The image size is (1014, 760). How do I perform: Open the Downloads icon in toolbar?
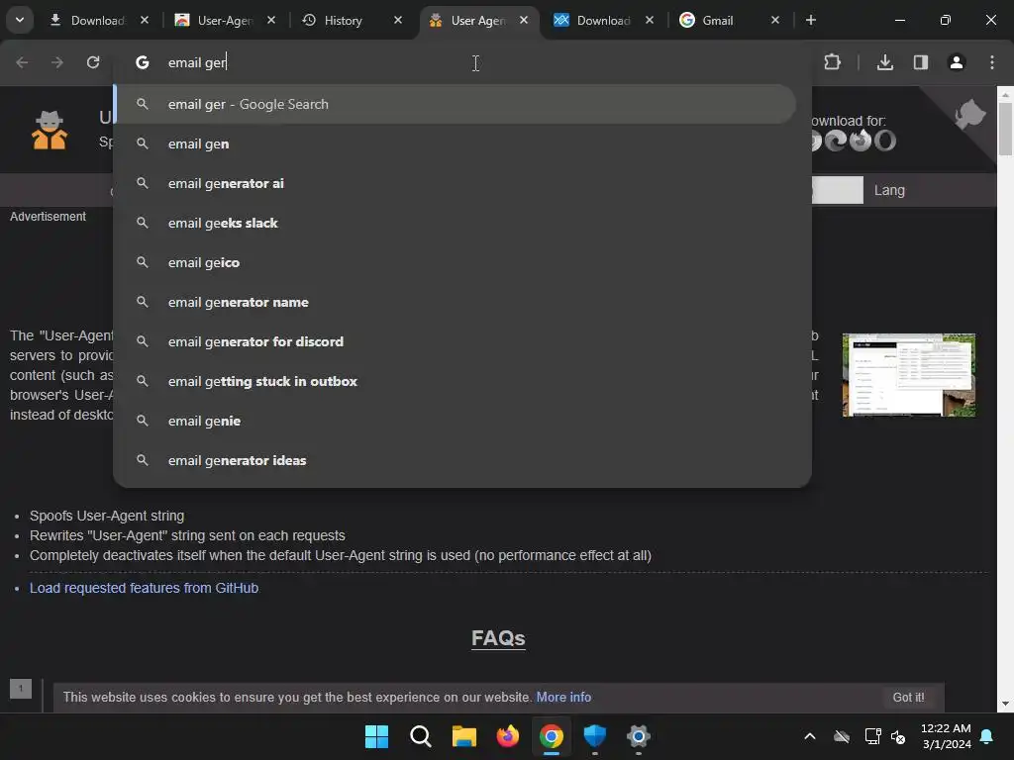click(885, 62)
